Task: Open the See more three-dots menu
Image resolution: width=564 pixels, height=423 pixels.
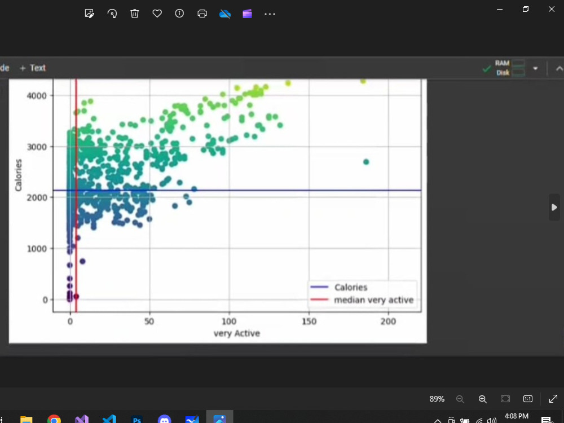Action: (x=270, y=14)
